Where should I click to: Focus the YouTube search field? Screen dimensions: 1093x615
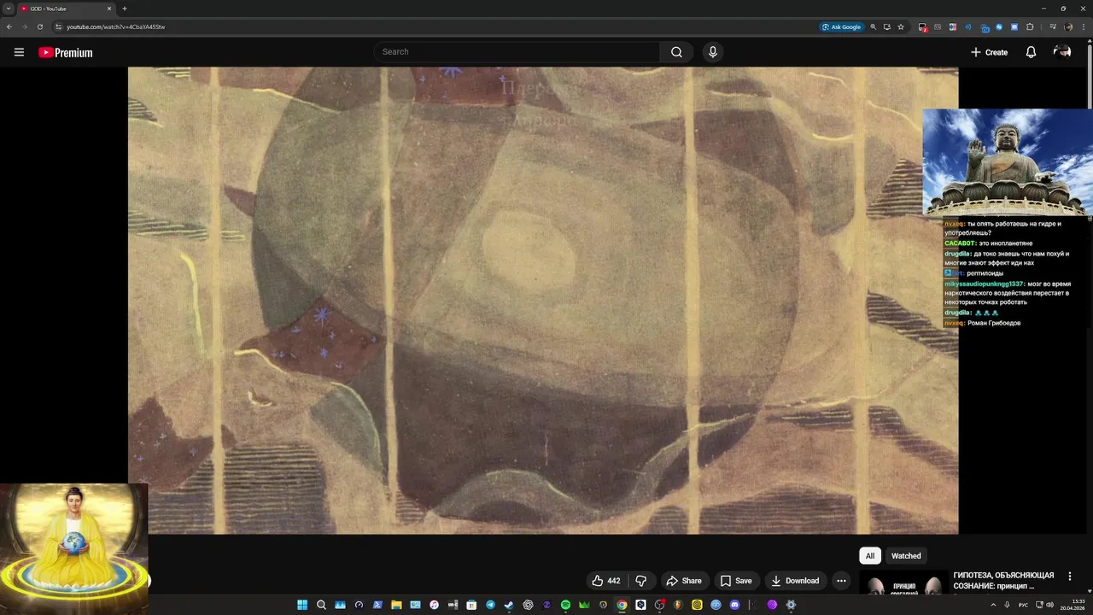(517, 52)
